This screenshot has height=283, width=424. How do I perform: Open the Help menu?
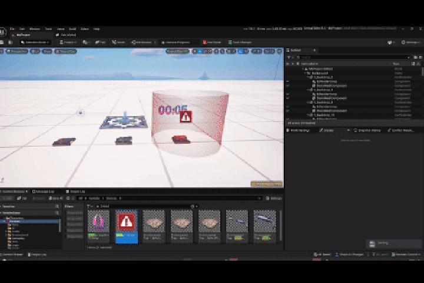(x=97, y=29)
